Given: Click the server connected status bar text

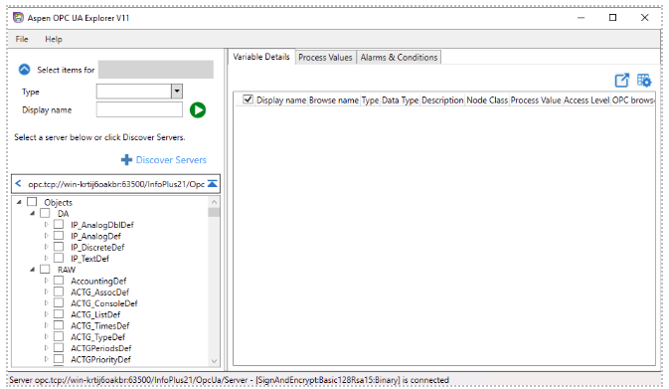Looking at the screenshot, I should tap(229, 380).
